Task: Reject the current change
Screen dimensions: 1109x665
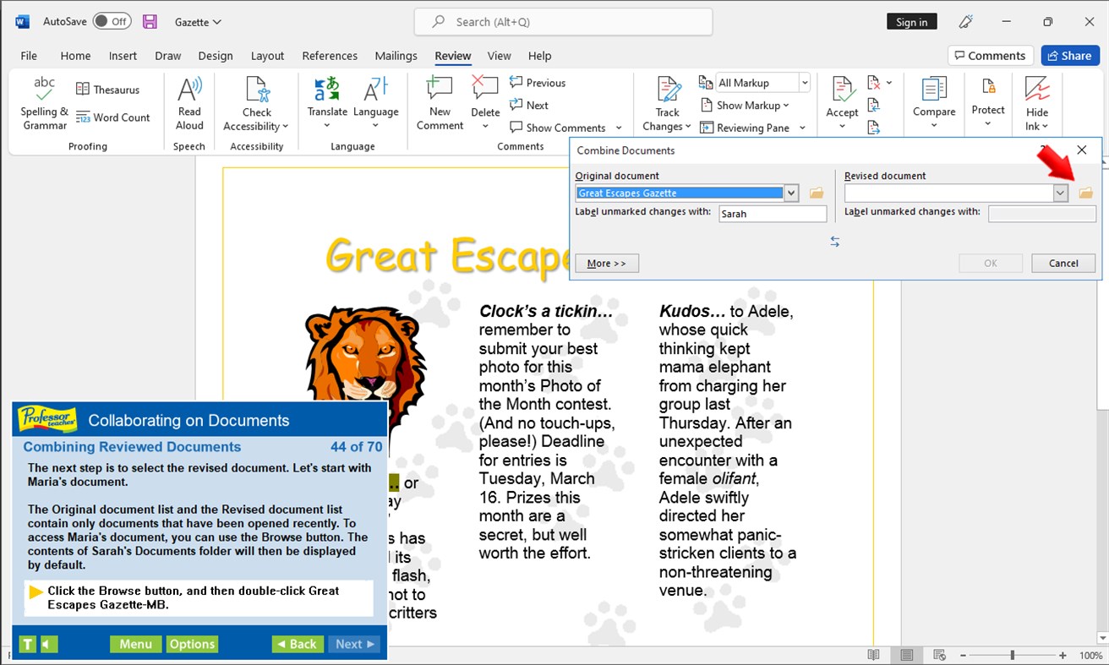Action: 875,82
